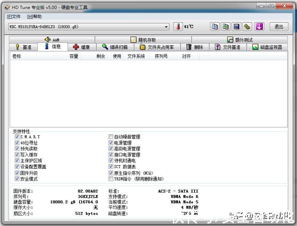Click the HD Tune title bar icon
Viewport: 297px width, 226px height.
[7, 7]
